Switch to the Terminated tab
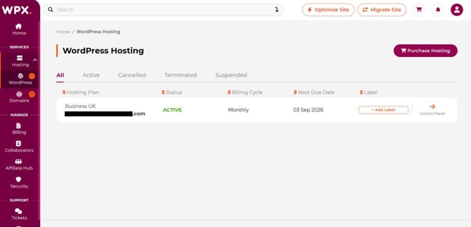This screenshot has width=471, height=227. coord(180,75)
